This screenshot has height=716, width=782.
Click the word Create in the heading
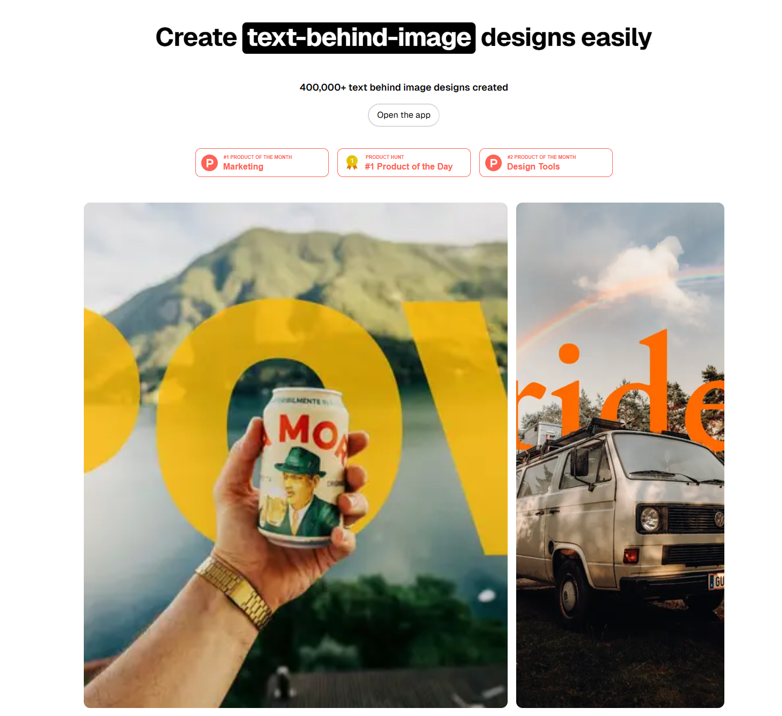[x=196, y=38]
